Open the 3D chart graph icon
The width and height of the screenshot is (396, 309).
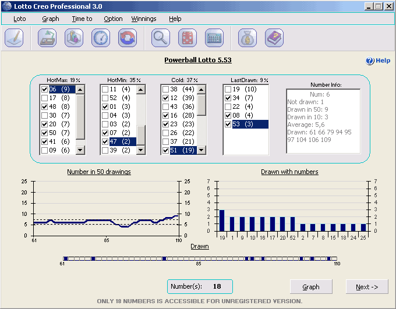coord(74,38)
